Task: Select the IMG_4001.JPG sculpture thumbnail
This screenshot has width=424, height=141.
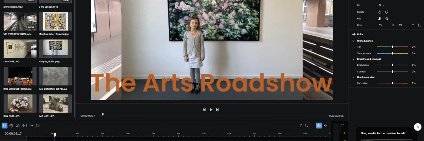Action: 55,103
